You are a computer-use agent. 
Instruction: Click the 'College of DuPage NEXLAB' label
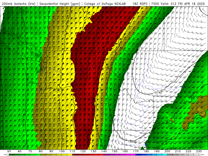(105, 4)
